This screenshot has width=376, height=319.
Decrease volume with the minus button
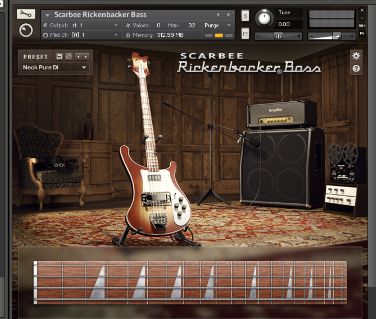click(312, 37)
